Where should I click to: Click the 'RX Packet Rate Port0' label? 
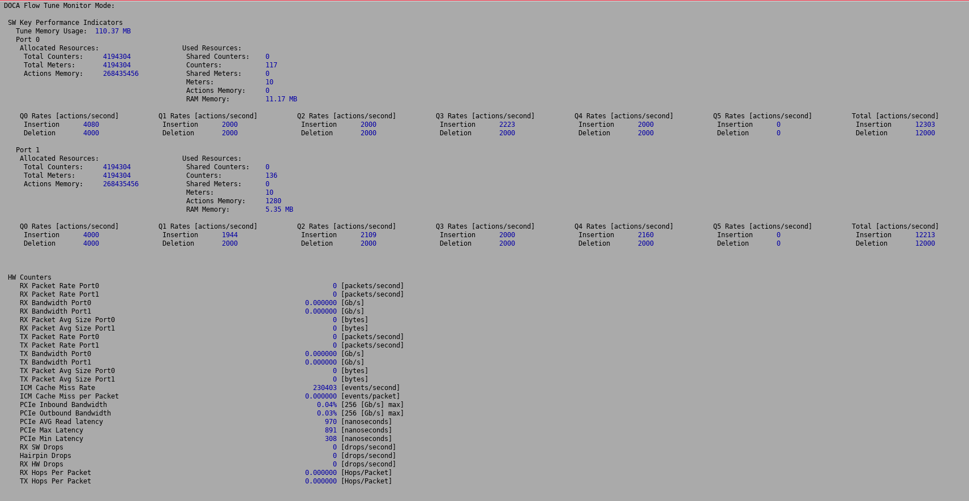click(59, 286)
